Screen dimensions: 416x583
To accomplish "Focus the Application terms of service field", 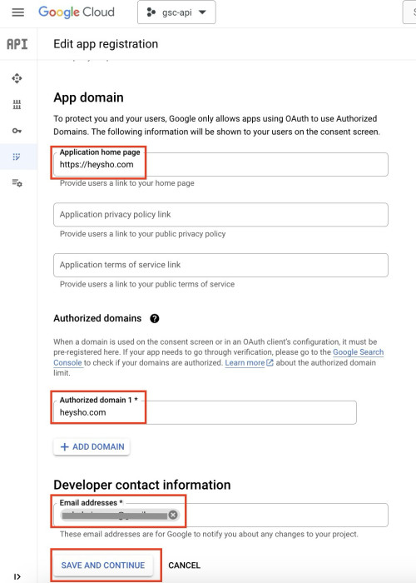I will click(x=220, y=265).
